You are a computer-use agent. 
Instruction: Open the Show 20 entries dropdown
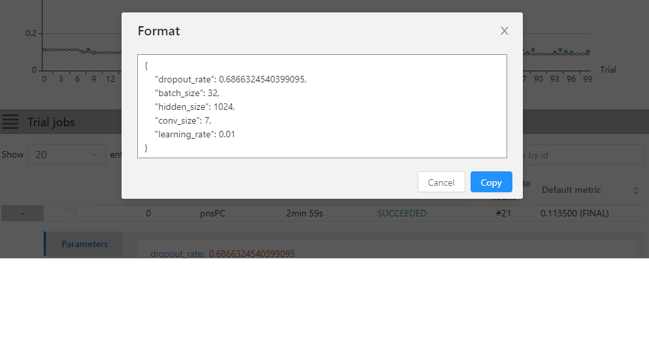(66, 155)
